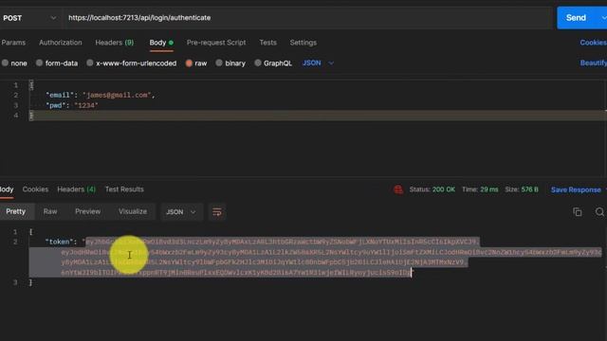This screenshot has height=341, width=607.
Task: Click the red network info icon
Action: [x=398, y=189]
